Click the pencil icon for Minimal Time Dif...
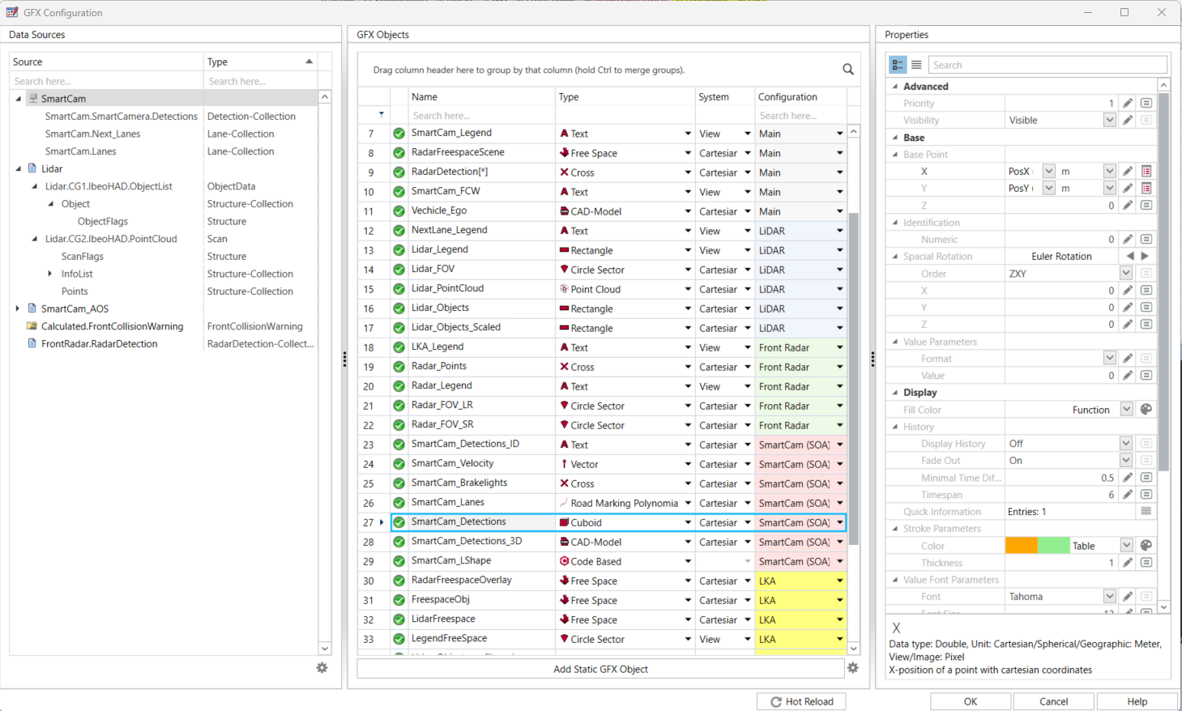Image resolution: width=1182 pixels, height=711 pixels. pyautogui.click(x=1128, y=477)
